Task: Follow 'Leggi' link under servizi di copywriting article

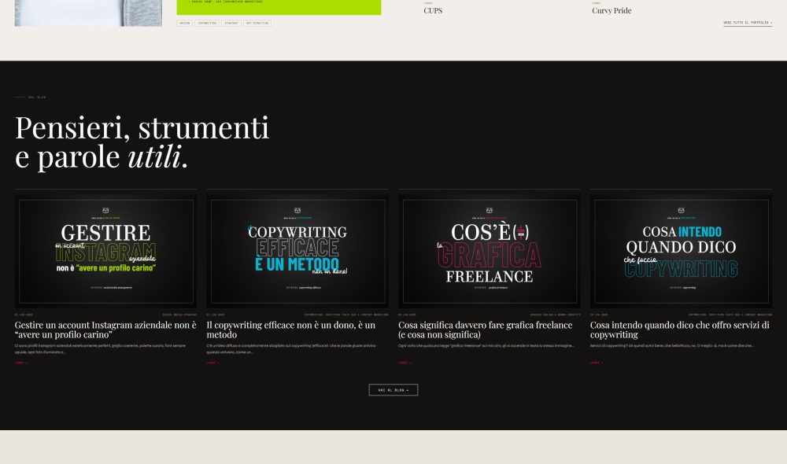Action: (597, 363)
